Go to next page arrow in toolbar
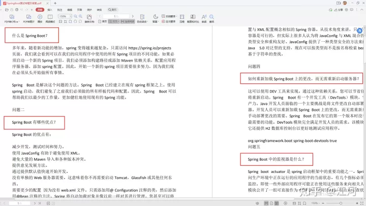The width and height of the screenshot is (366, 206). (x=133, y=16)
